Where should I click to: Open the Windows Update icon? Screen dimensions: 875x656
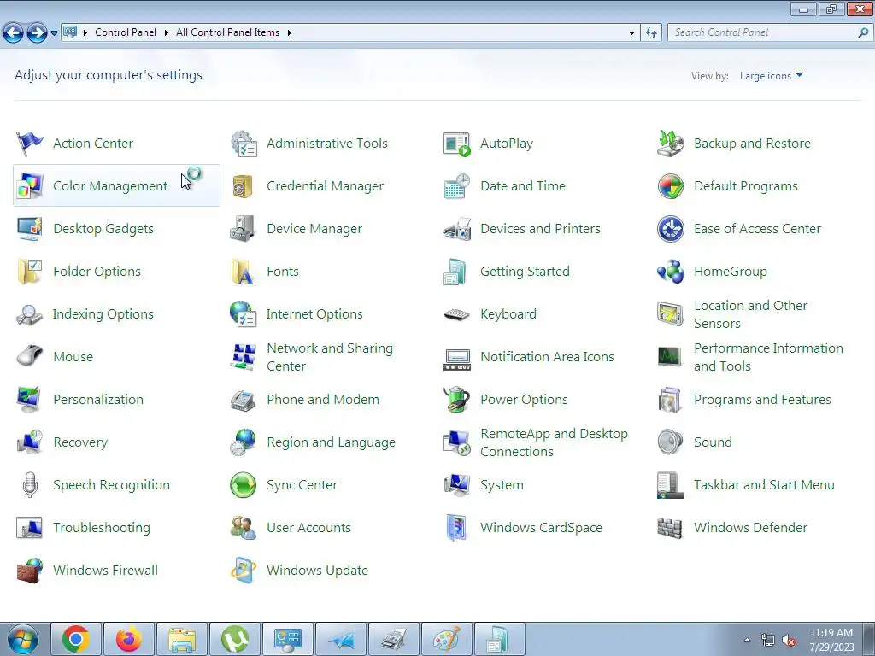pyautogui.click(x=244, y=570)
